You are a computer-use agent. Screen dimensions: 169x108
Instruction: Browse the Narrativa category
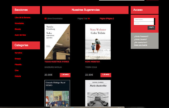[18, 53]
